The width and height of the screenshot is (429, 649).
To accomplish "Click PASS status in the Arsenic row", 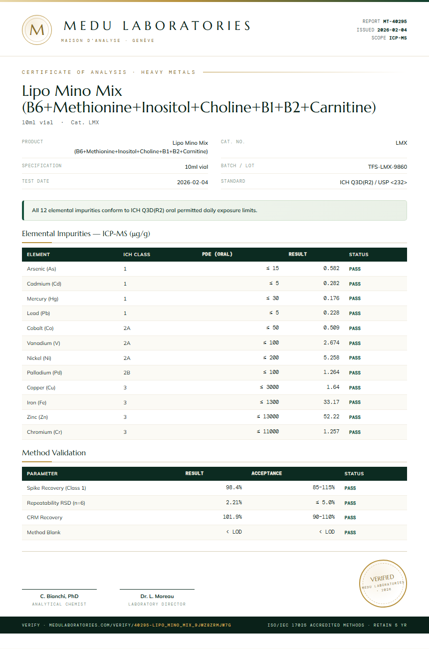I will 355,269.
